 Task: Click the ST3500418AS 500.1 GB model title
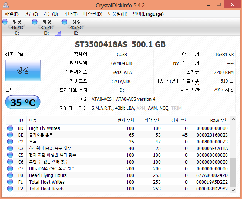(120, 44)
